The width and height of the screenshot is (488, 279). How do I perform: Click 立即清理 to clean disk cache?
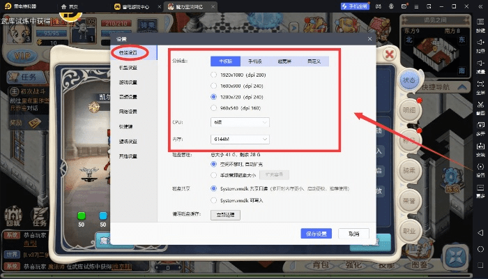pyautogui.click(x=225, y=215)
